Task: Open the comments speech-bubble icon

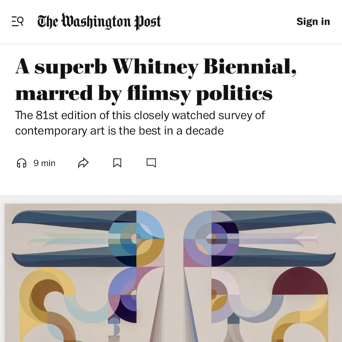Action: pyautogui.click(x=152, y=163)
